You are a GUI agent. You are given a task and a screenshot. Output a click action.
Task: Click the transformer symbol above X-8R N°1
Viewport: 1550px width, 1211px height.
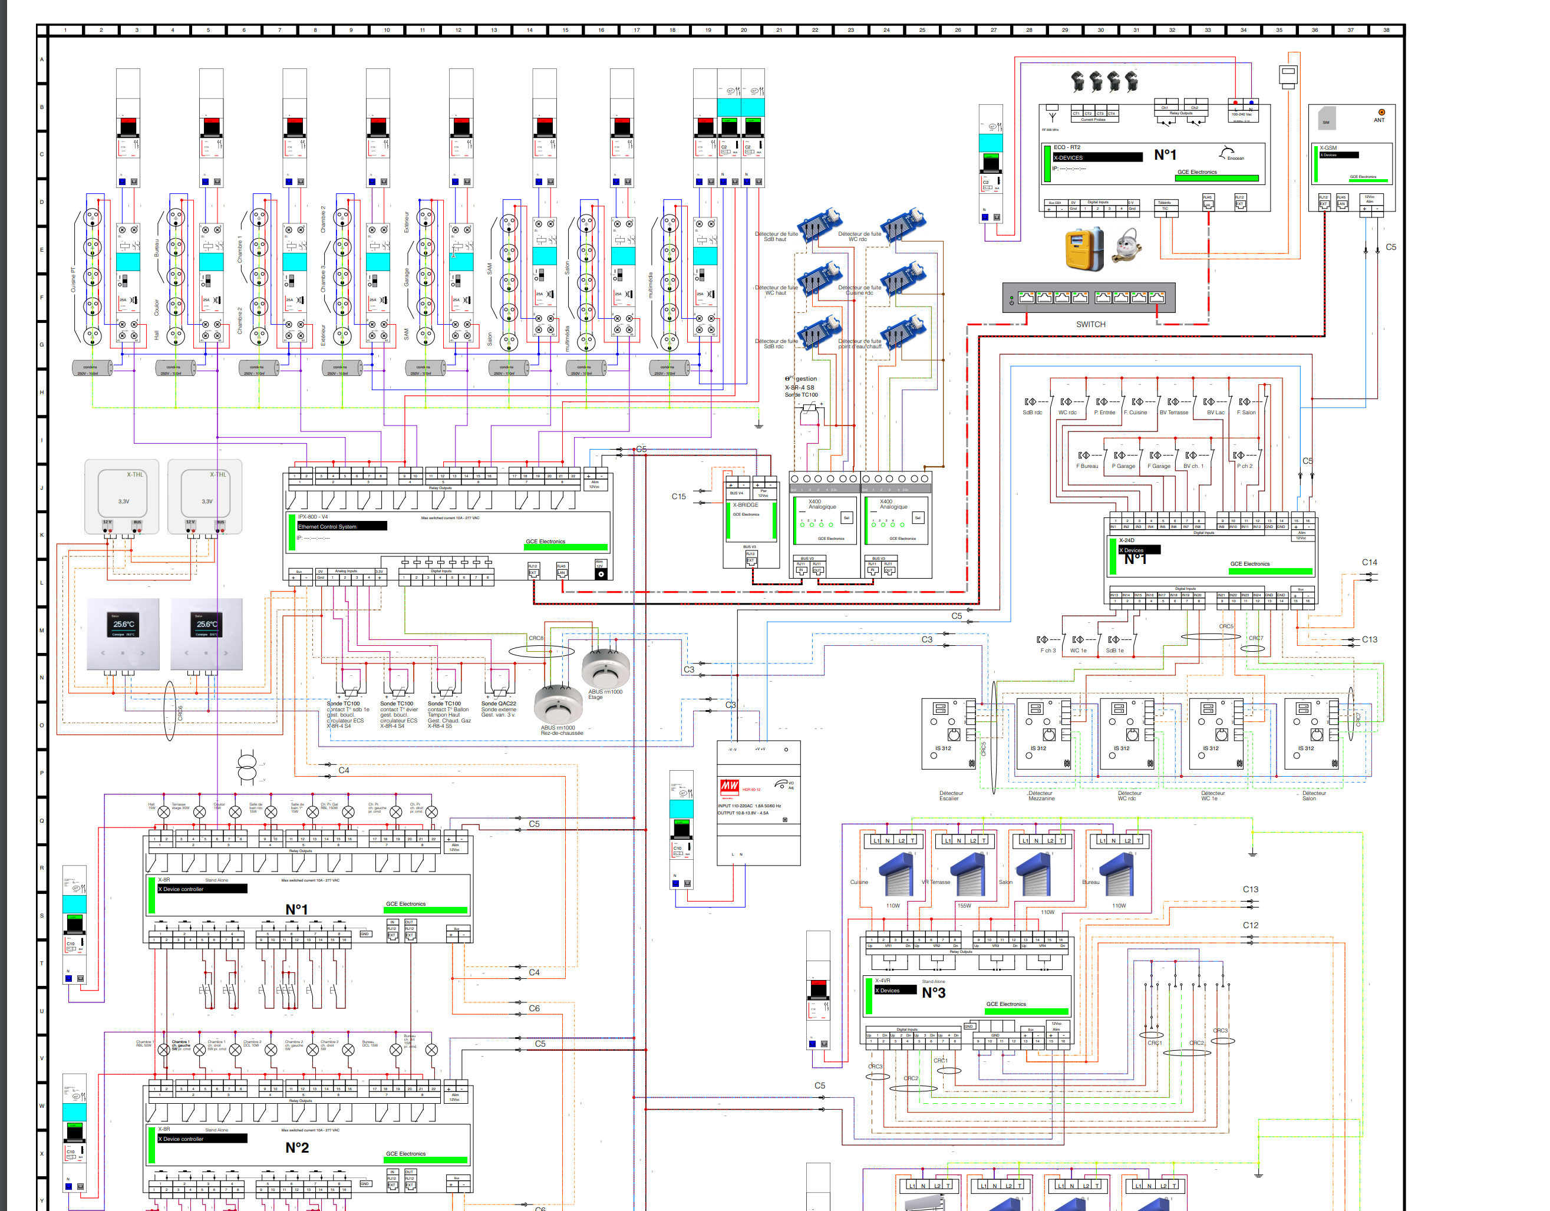pos(246,767)
